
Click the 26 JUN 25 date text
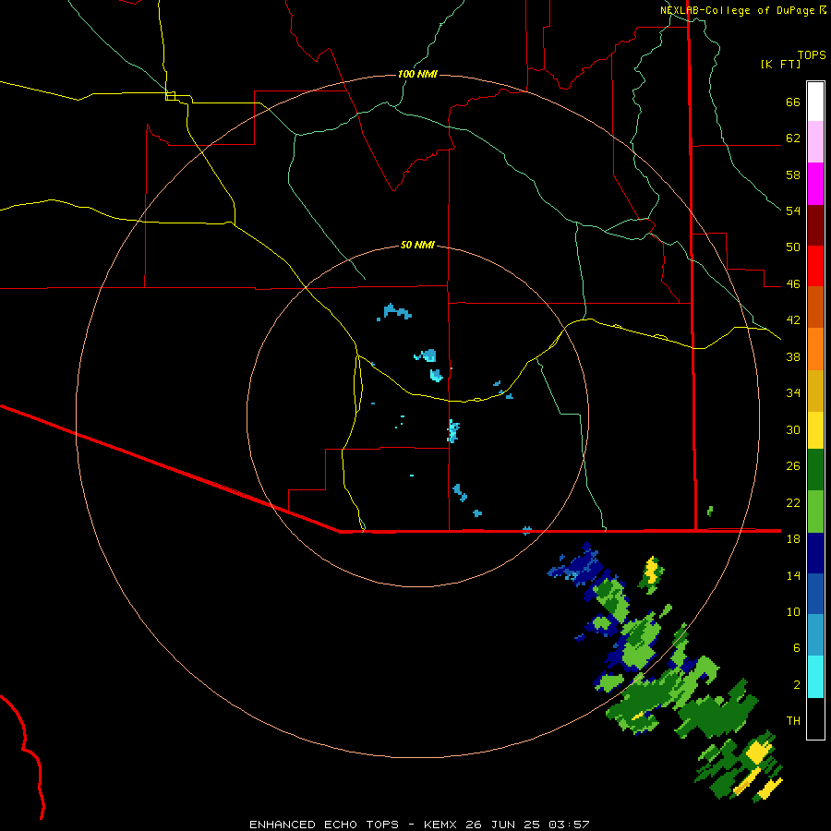pos(502,825)
